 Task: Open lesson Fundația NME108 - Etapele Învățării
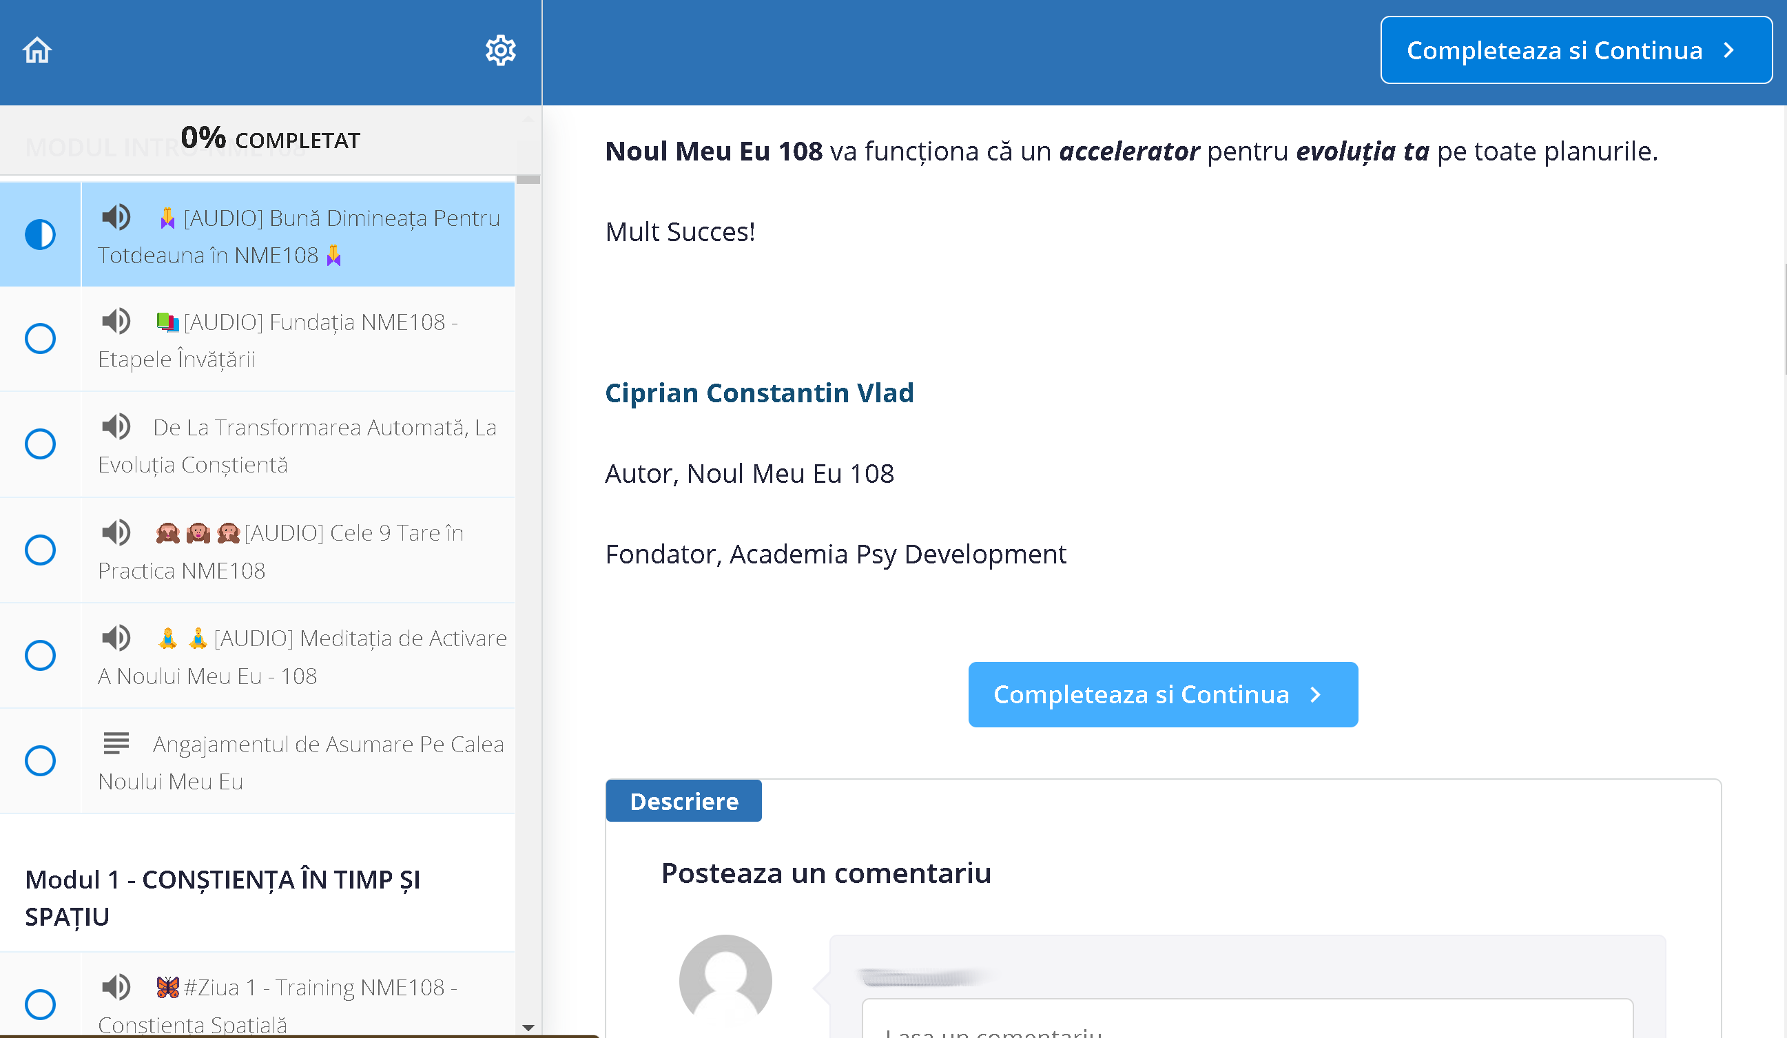pos(298,340)
